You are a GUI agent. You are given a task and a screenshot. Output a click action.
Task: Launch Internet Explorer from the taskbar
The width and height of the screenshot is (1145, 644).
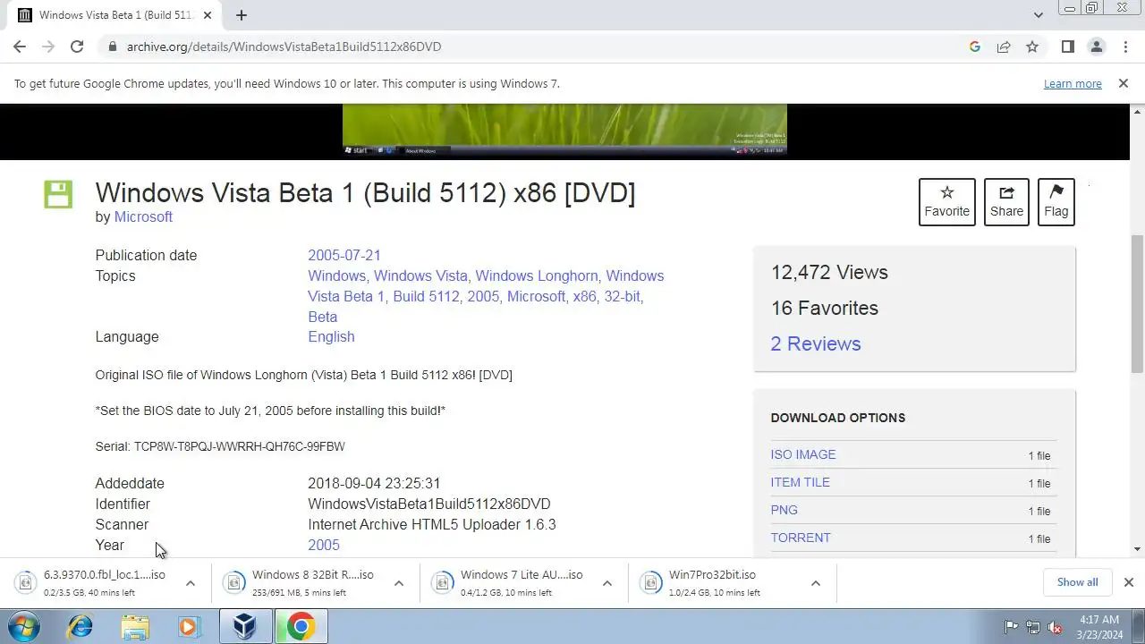[80, 627]
